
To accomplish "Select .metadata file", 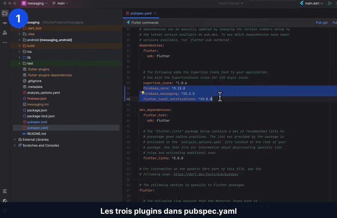I will (x=34, y=87).
